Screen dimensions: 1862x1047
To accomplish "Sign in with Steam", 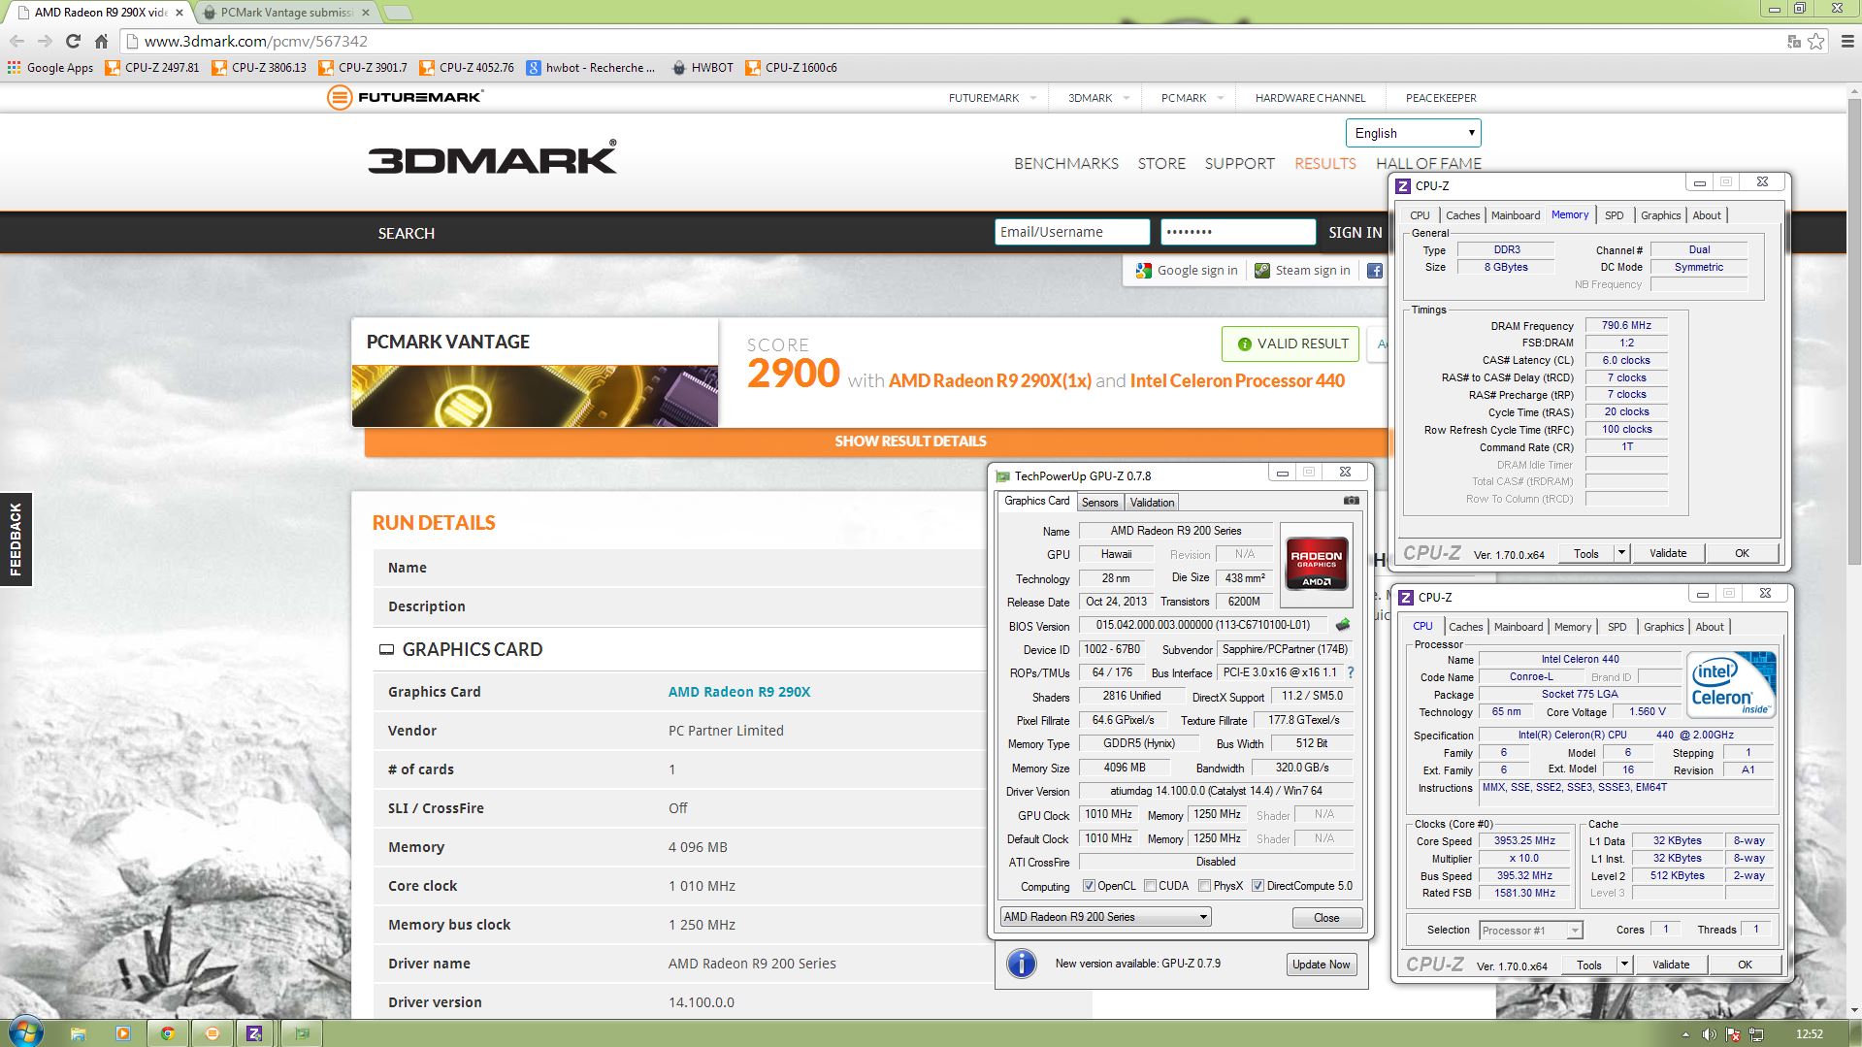I will point(1302,271).
